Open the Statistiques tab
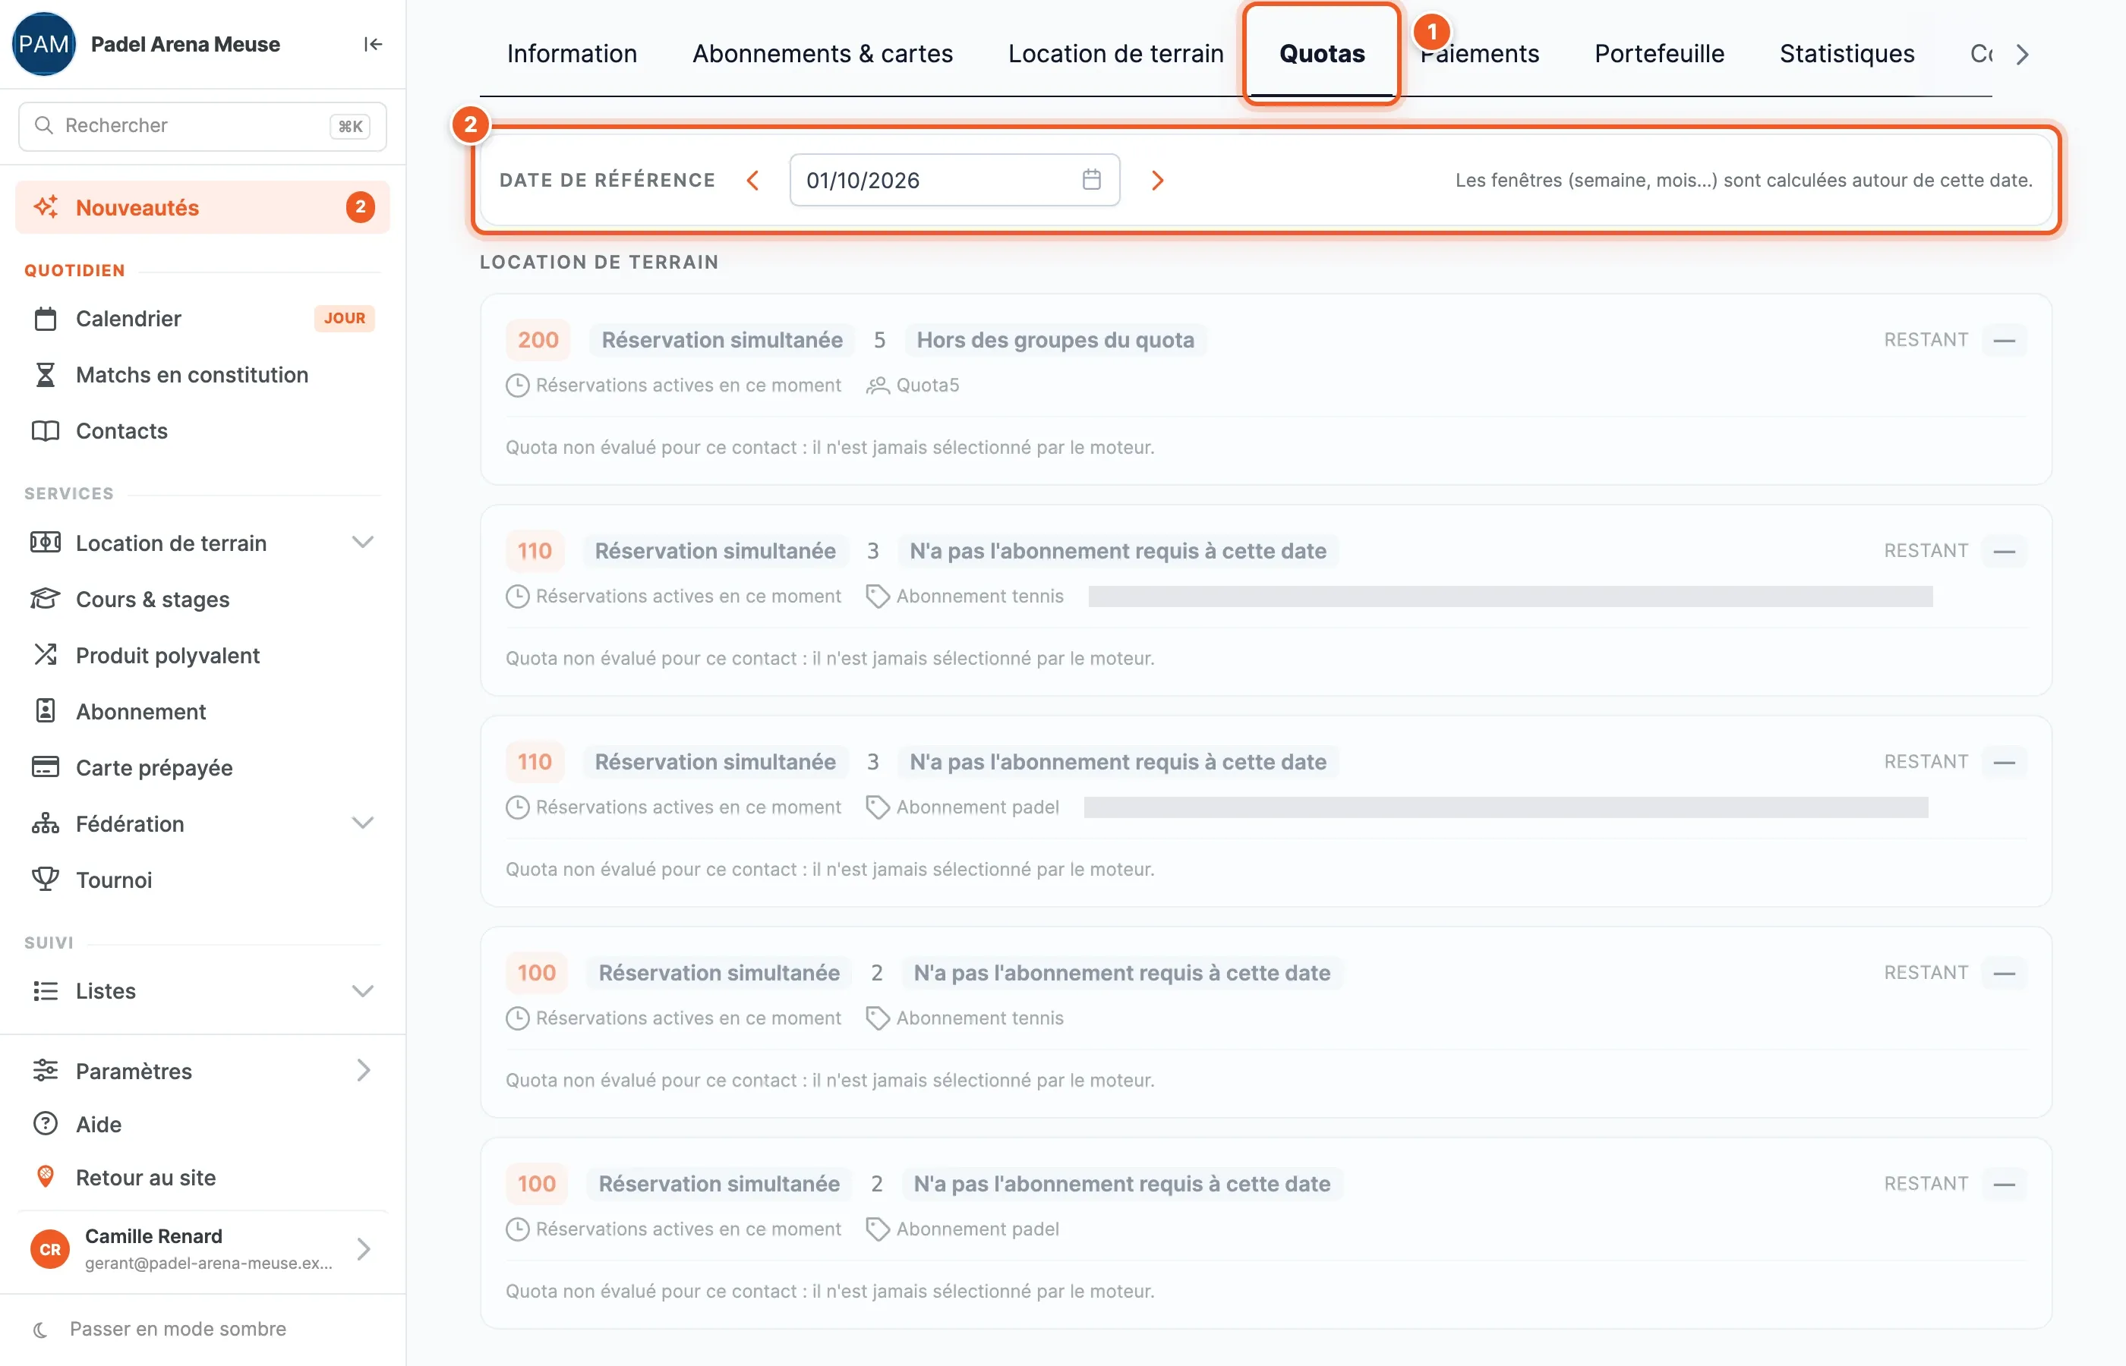The height and width of the screenshot is (1366, 2126). 1847,54
